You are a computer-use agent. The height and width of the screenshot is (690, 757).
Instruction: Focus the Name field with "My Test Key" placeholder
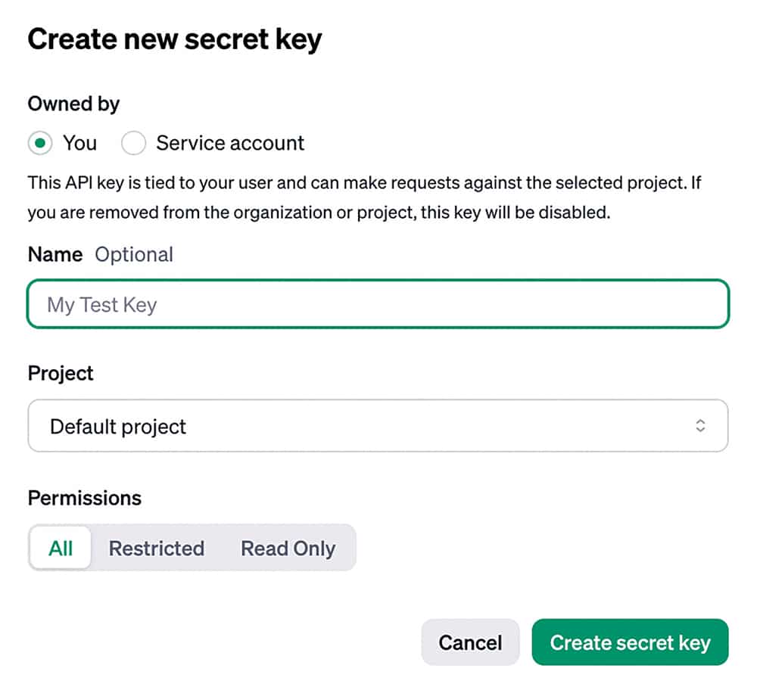tap(378, 305)
